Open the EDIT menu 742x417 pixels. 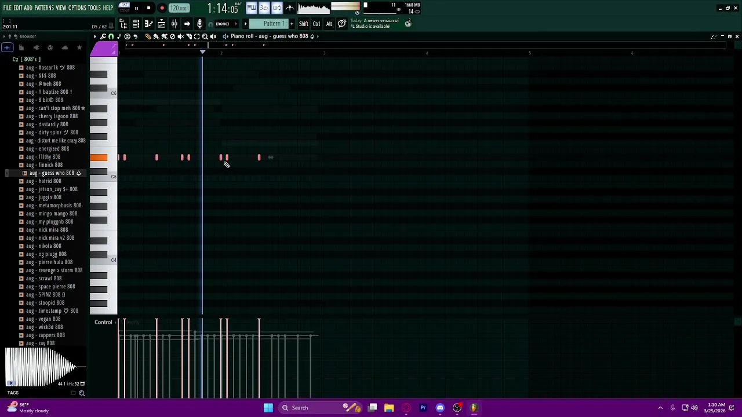[18, 8]
